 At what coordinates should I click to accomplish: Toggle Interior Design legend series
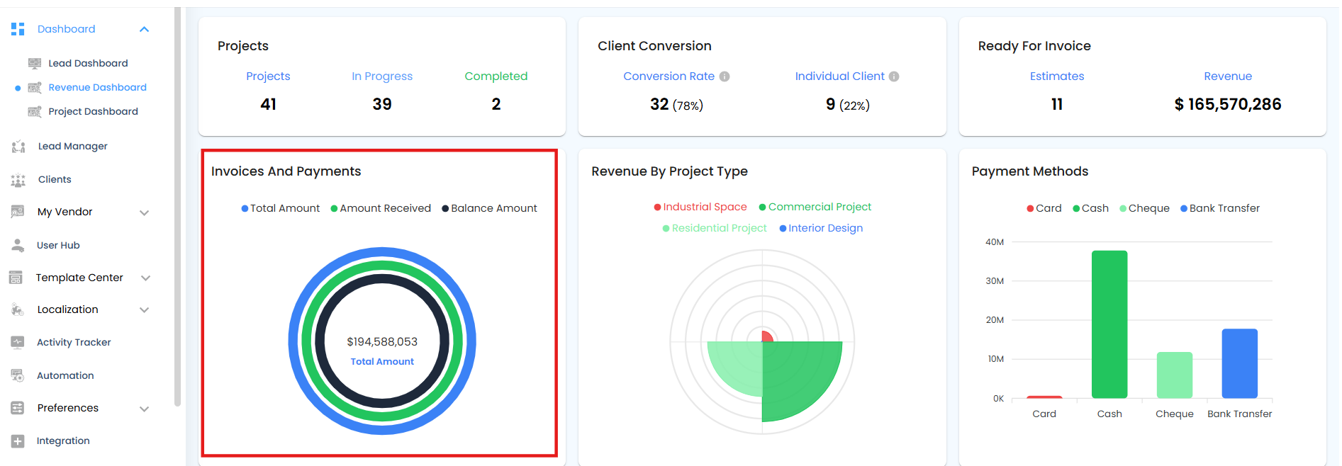point(821,228)
